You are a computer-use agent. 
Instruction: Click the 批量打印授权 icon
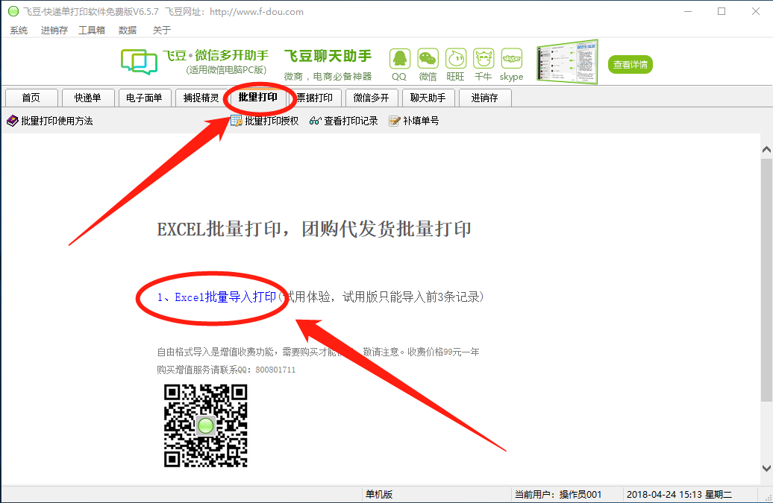236,121
